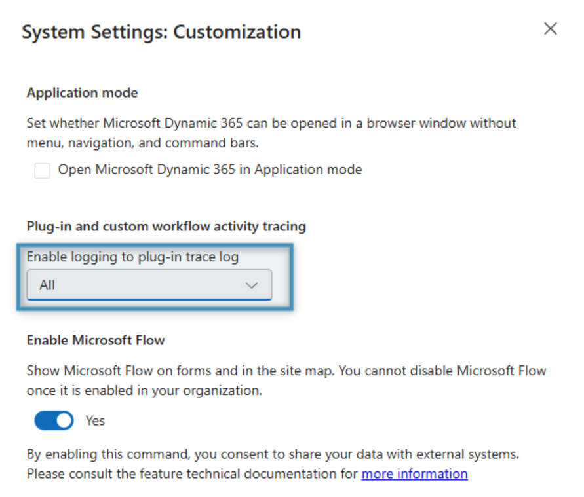Viewport: 584px width, 497px height.
Task: Close the System Settings Customization panel
Action: [x=550, y=29]
